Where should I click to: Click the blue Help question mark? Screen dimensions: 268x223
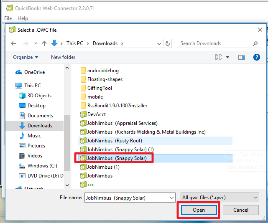(257, 57)
